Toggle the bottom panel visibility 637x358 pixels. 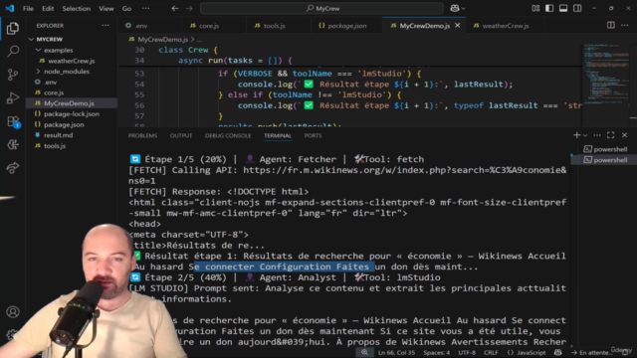(563, 8)
